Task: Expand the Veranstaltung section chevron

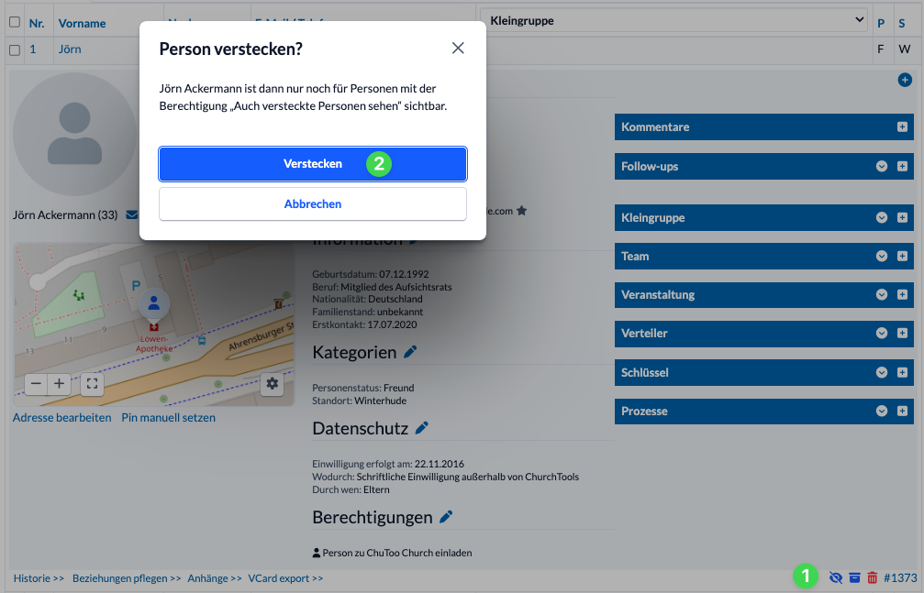Action: 882,294
